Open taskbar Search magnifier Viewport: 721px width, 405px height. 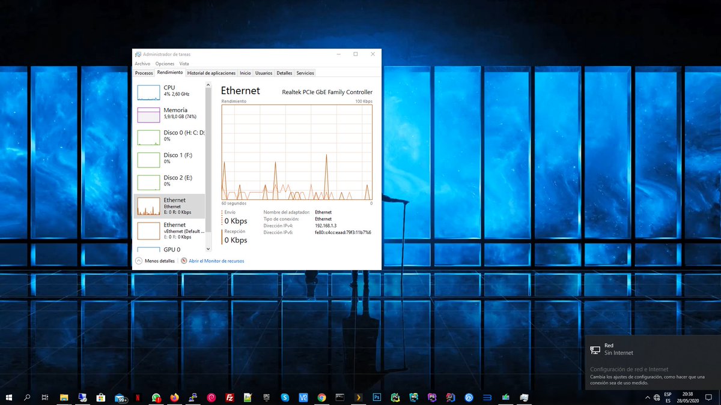[27, 397]
